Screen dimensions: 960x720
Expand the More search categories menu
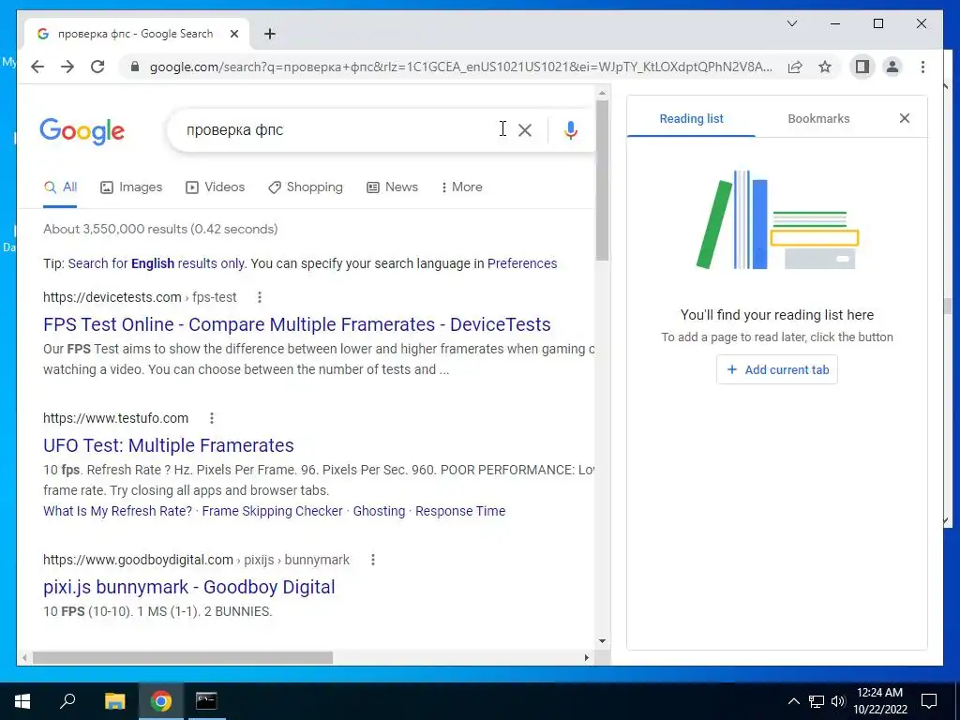click(x=461, y=187)
